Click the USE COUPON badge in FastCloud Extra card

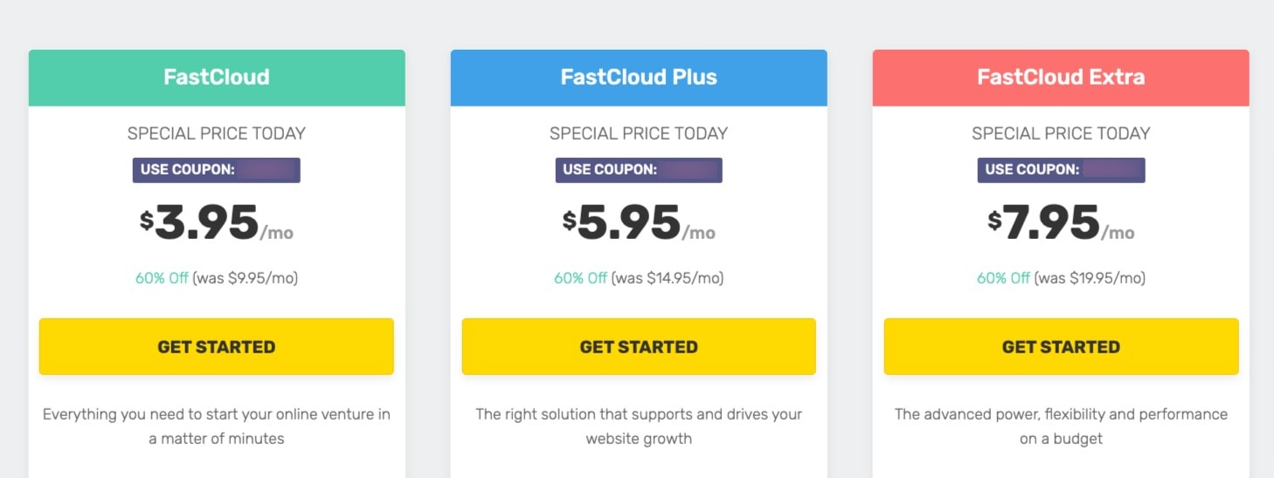click(x=1061, y=170)
